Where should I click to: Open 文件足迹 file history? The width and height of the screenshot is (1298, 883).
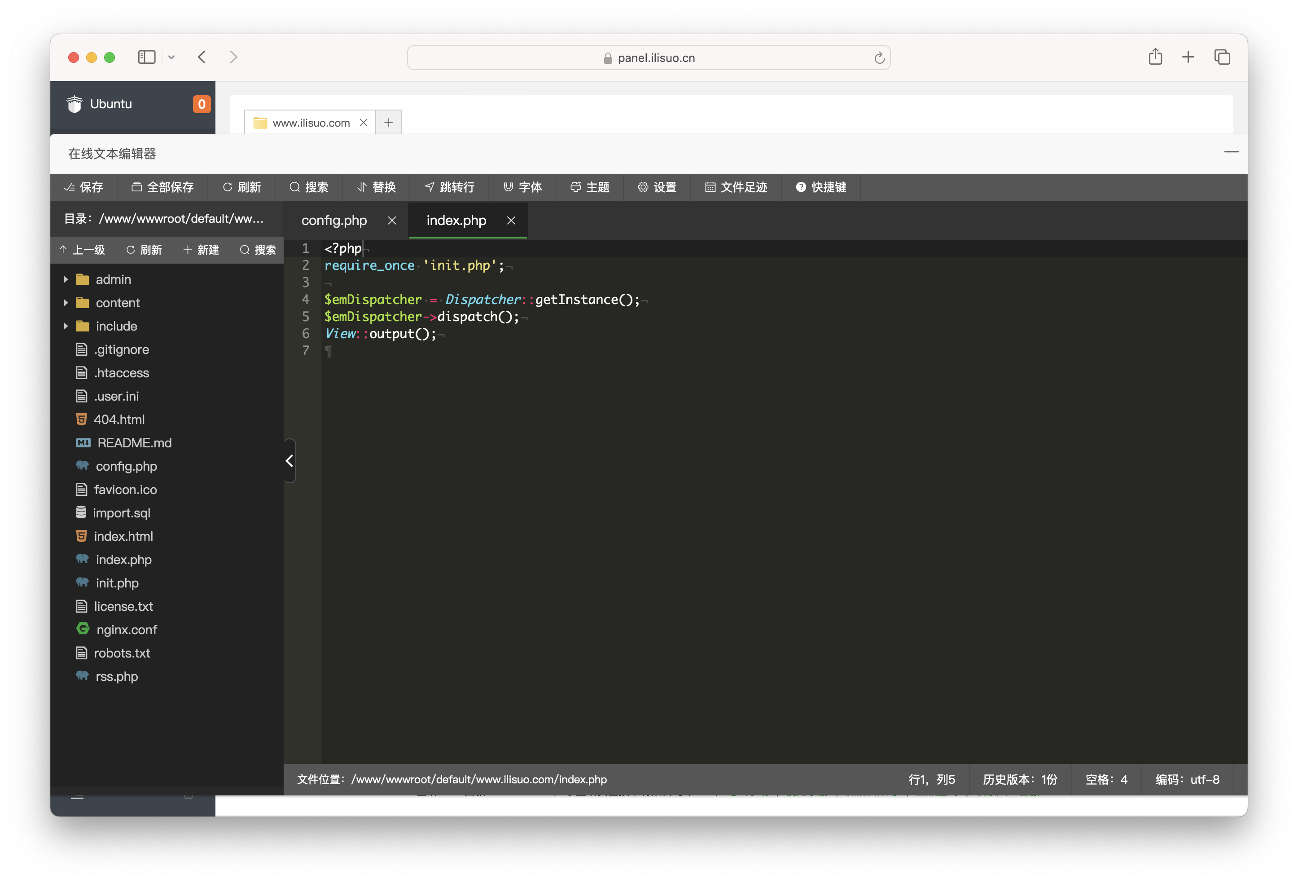736,187
